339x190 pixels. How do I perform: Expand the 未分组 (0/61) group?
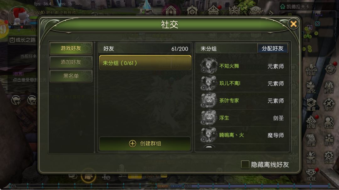[x=145, y=62]
